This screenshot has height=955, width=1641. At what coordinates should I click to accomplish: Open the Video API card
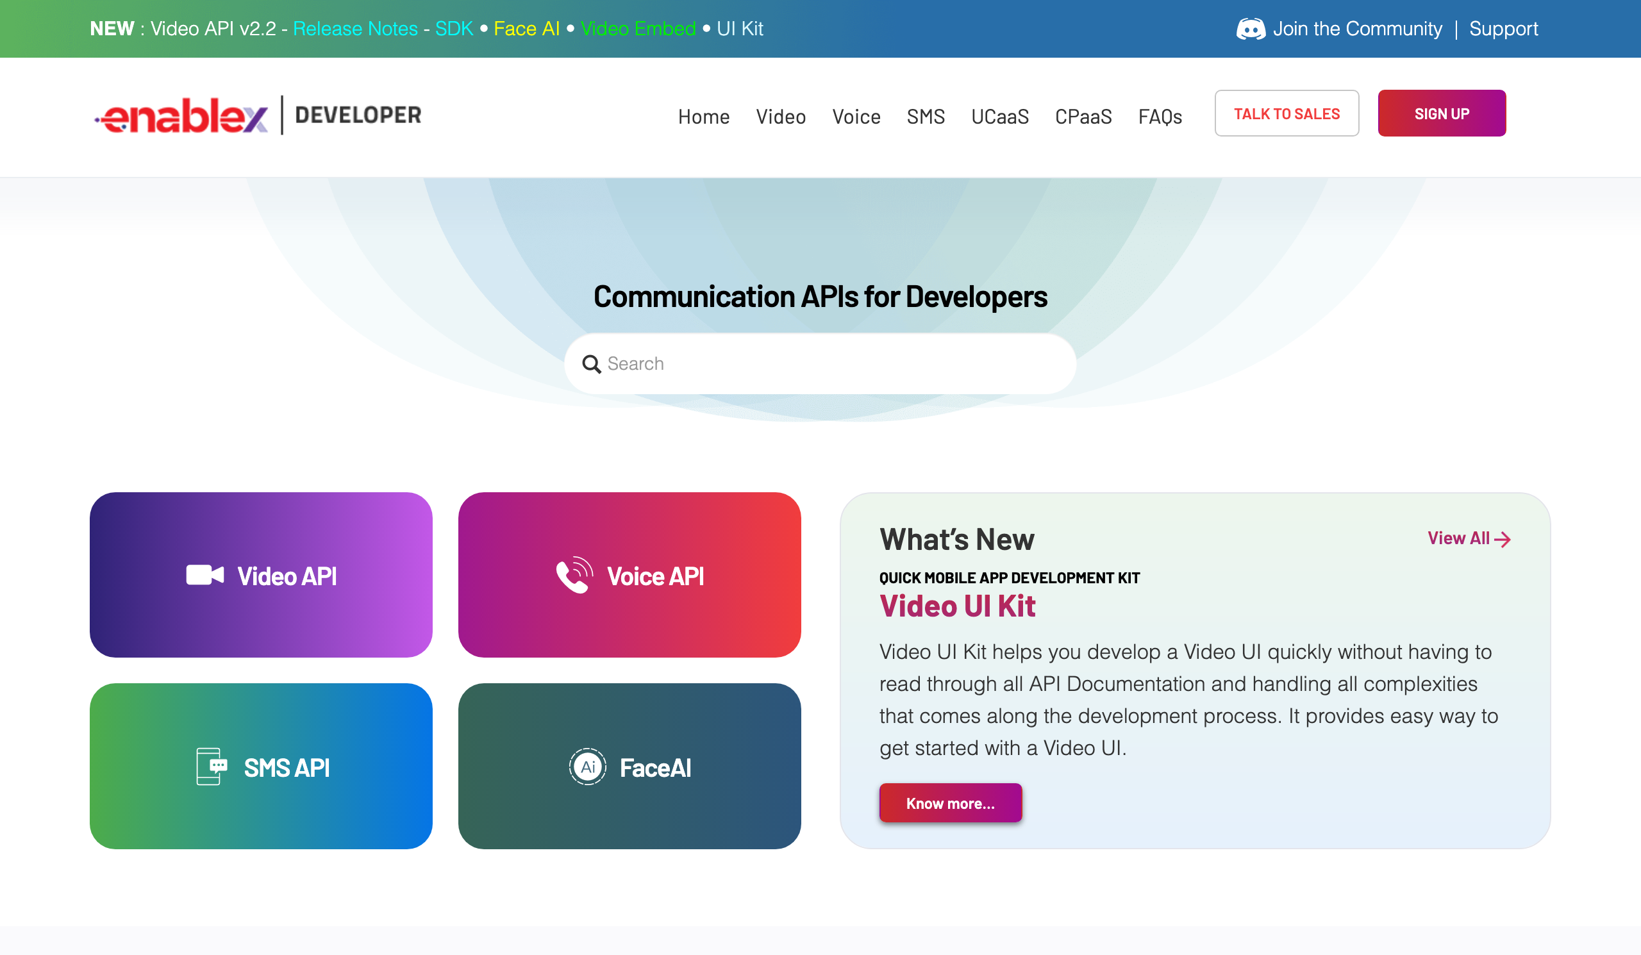(x=261, y=575)
